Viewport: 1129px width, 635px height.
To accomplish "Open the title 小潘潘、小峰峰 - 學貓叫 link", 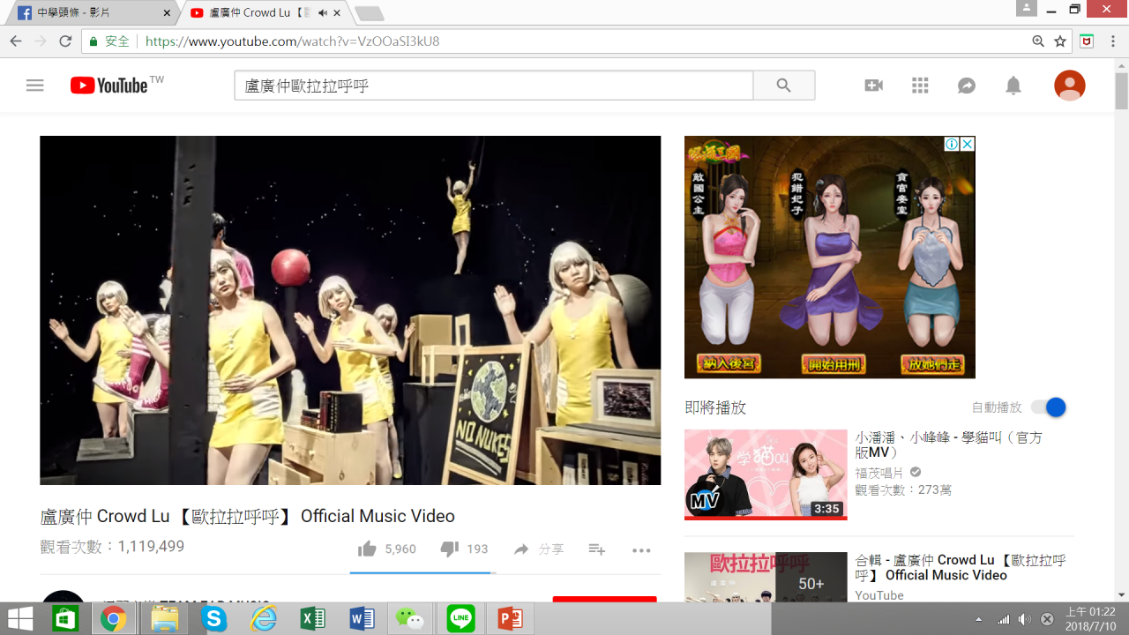I will pyautogui.click(x=949, y=444).
